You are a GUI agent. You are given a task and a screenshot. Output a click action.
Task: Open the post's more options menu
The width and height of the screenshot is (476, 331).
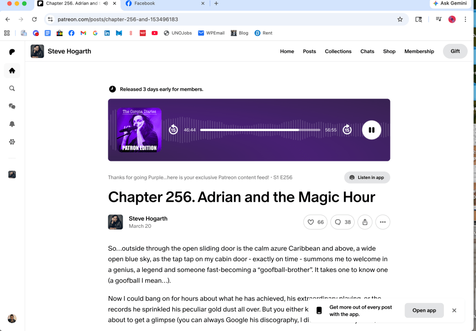tap(383, 222)
